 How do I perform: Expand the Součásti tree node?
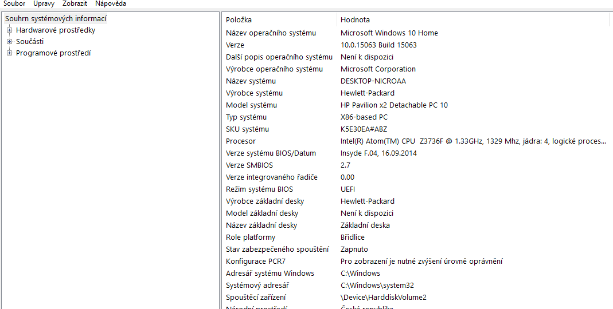9,42
